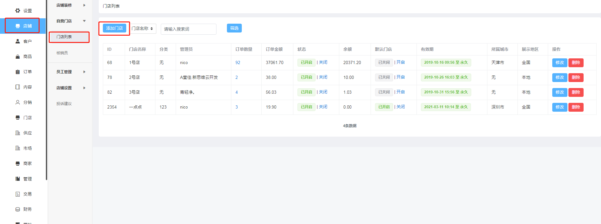Open the 员工管理 menu label
This screenshot has width=601, height=224.
tap(64, 72)
